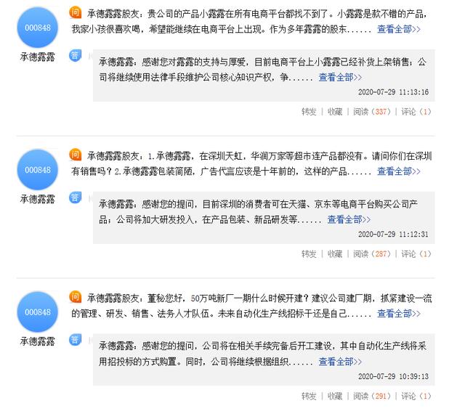Expand the full text of the first question
The width and height of the screenshot is (465, 419).
click(398, 30)
